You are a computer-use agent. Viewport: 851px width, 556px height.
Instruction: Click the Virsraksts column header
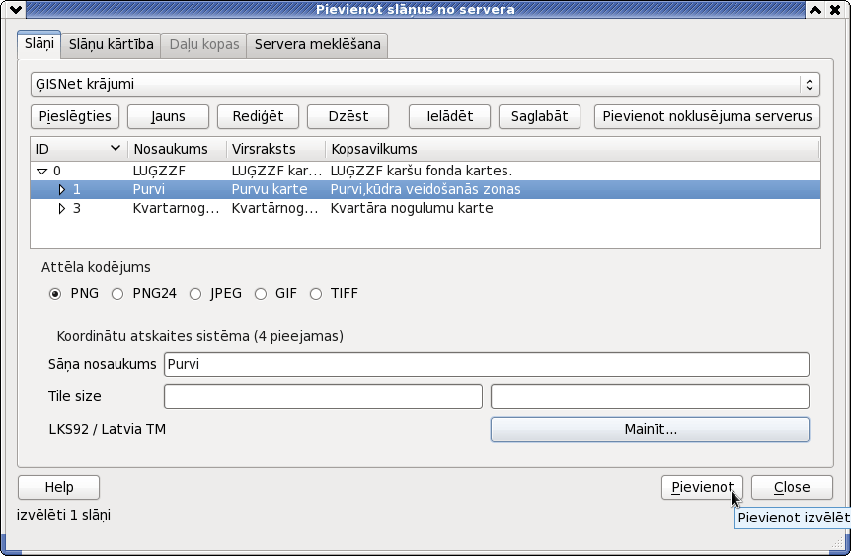(x=276, y=149)
